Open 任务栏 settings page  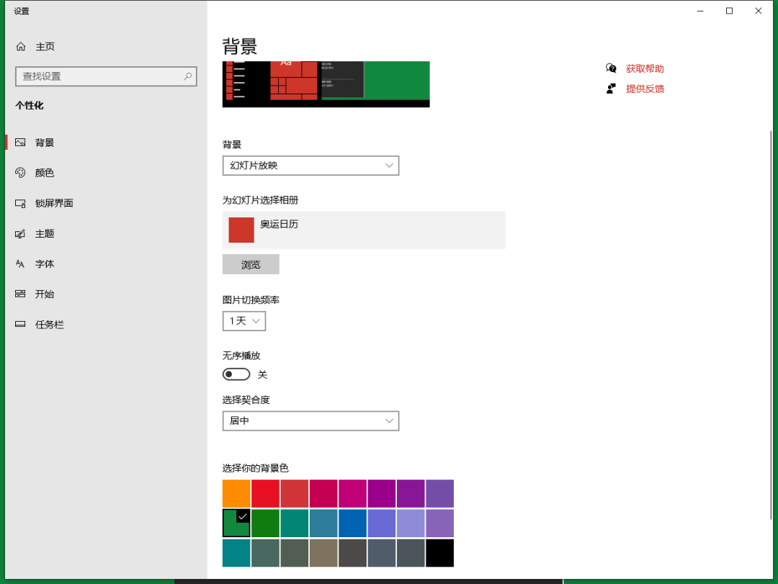50,325
